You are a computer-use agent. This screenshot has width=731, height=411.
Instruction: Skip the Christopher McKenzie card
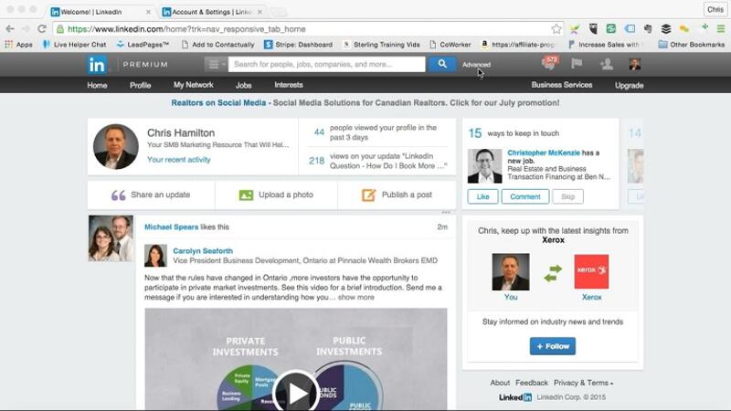[x=567, y=196]
